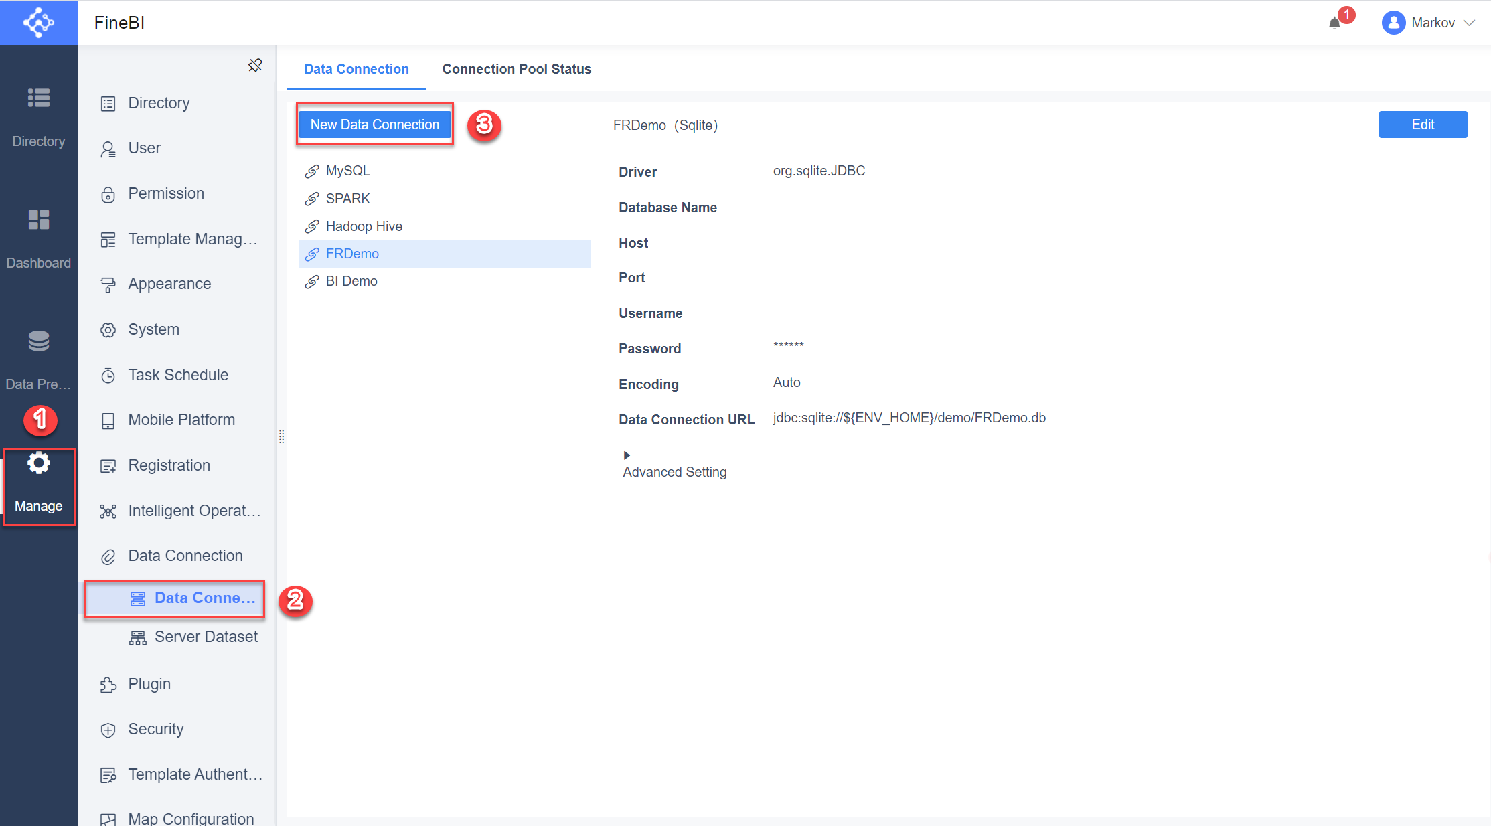
Task: Open the System menu item
Action: 177,329
